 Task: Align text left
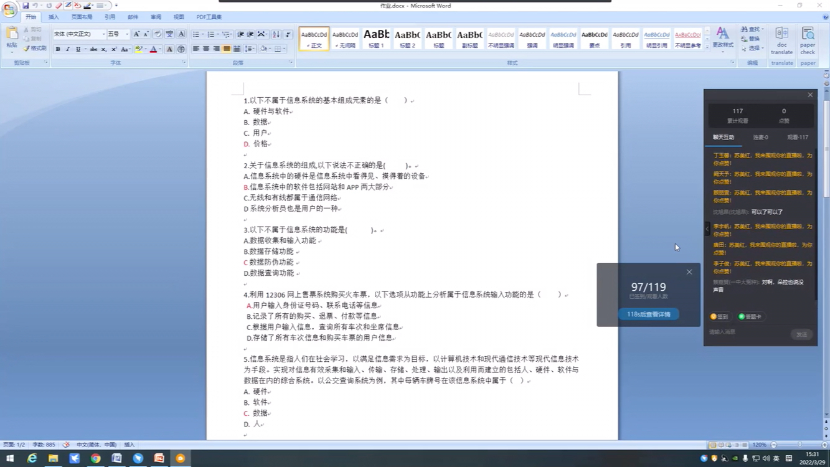pyautogui.click(x=196, y=49)
